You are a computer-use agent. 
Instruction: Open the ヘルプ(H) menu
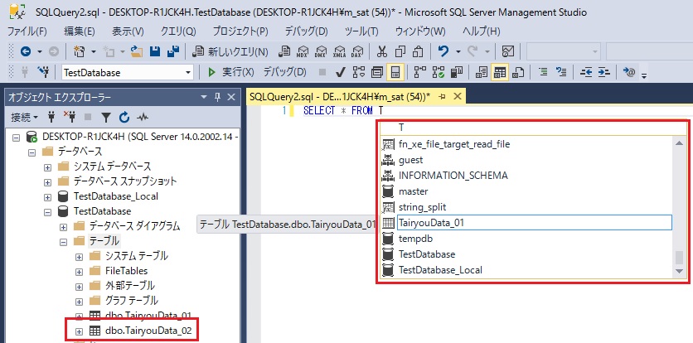pos(482,31)
